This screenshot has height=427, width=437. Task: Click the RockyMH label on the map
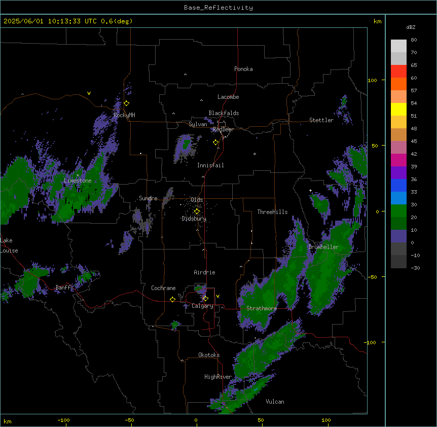pos(124,115)
